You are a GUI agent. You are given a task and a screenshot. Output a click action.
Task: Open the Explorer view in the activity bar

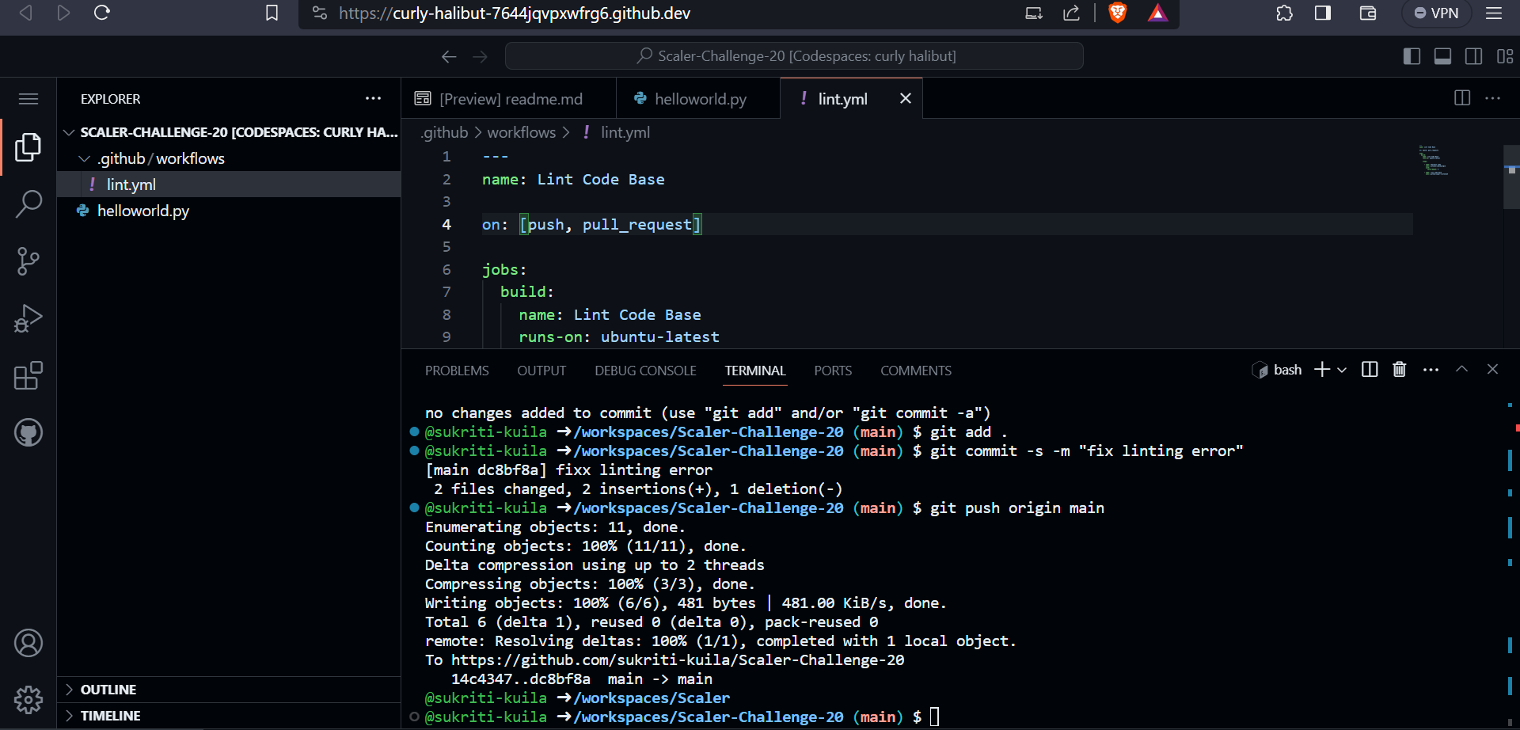coord(28,146)
